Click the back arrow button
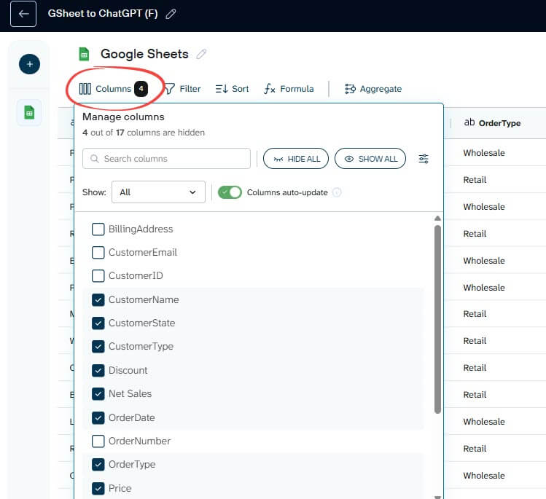 pyautogui.click(x=23, y=14)
